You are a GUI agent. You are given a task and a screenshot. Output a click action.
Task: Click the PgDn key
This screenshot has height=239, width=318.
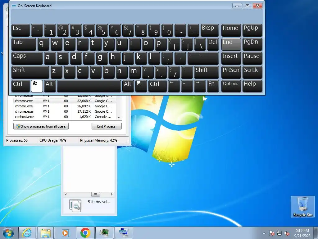[x=252, y=44]
